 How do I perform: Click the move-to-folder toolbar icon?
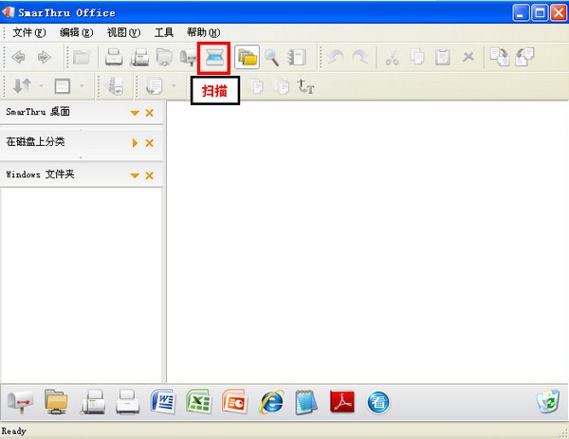point(524,57)
